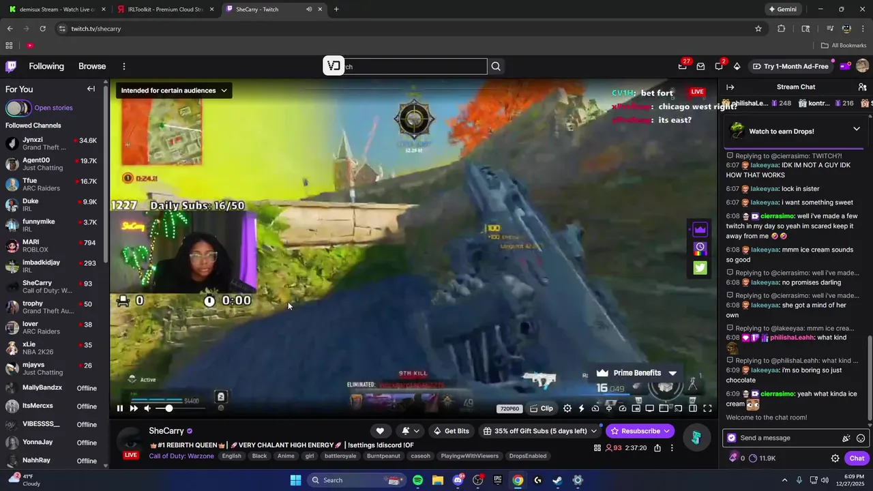Open the Call of Duty: Warzone category link
This screenshot has height=491, width=873.
pos(181,456)
